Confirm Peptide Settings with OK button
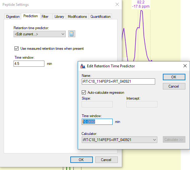The height and width of the screenshot is (170, 190). pos(81,160)
